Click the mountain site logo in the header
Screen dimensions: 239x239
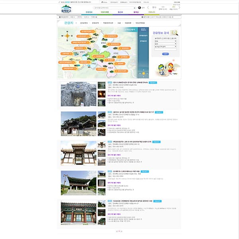[x=66, y=9]
